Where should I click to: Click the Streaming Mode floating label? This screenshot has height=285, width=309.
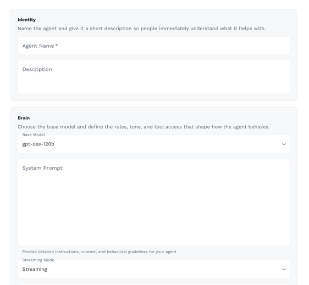[x=38, y=260]
